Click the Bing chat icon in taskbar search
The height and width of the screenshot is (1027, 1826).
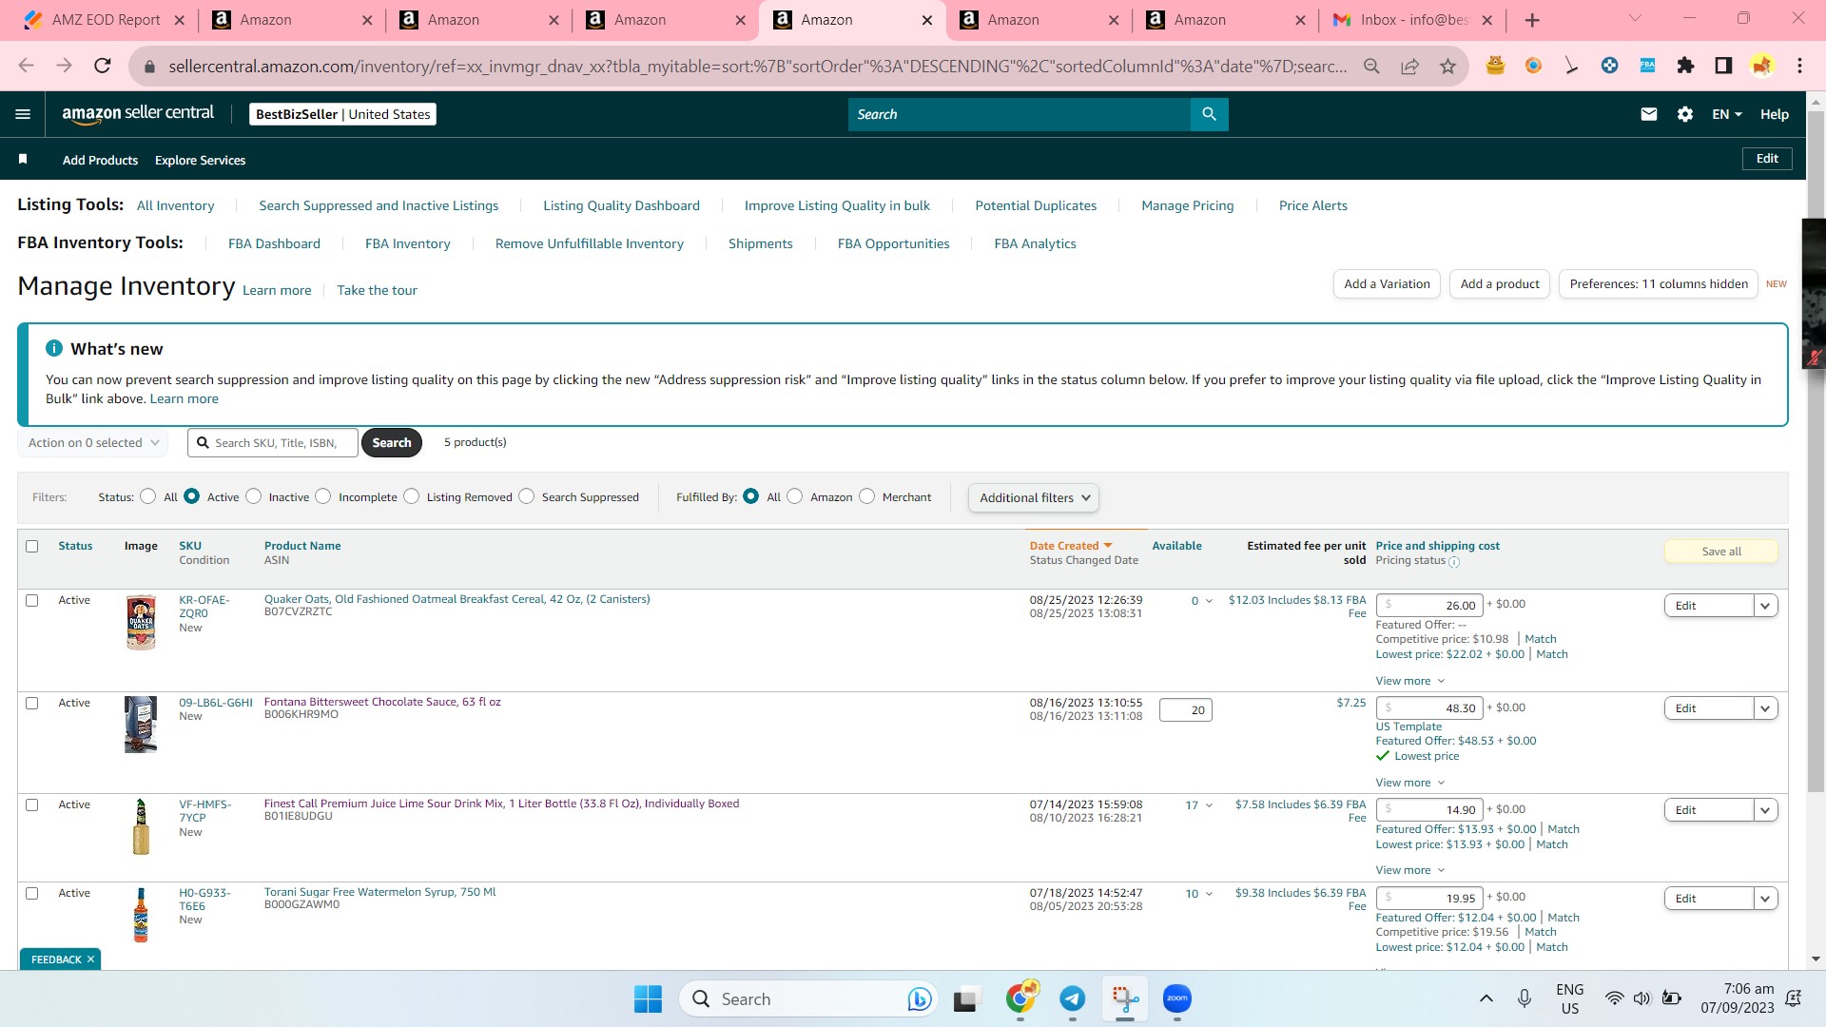click(x=919, y=998)
